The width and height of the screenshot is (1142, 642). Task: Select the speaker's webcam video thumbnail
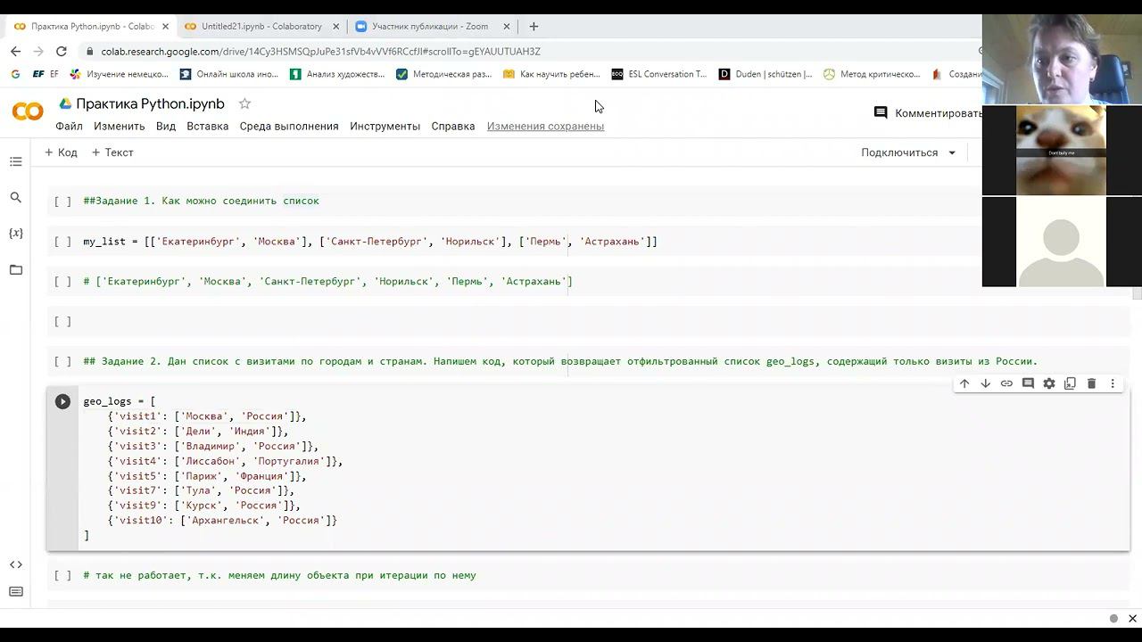(x=1062, y=60)
